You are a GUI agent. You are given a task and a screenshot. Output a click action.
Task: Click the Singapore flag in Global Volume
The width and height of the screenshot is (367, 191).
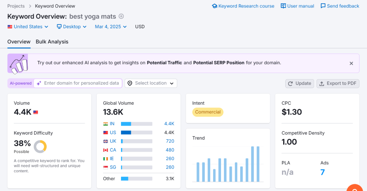point(106,167)
